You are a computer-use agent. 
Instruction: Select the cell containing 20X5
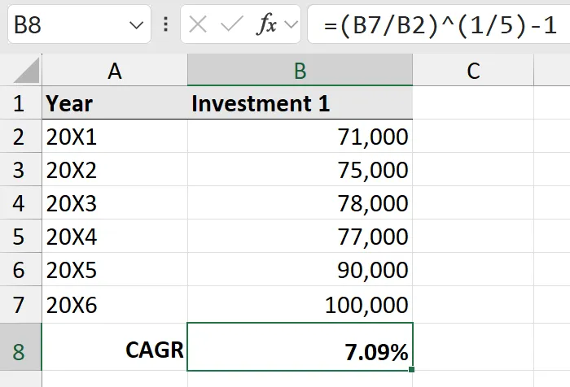pos(115,270)
